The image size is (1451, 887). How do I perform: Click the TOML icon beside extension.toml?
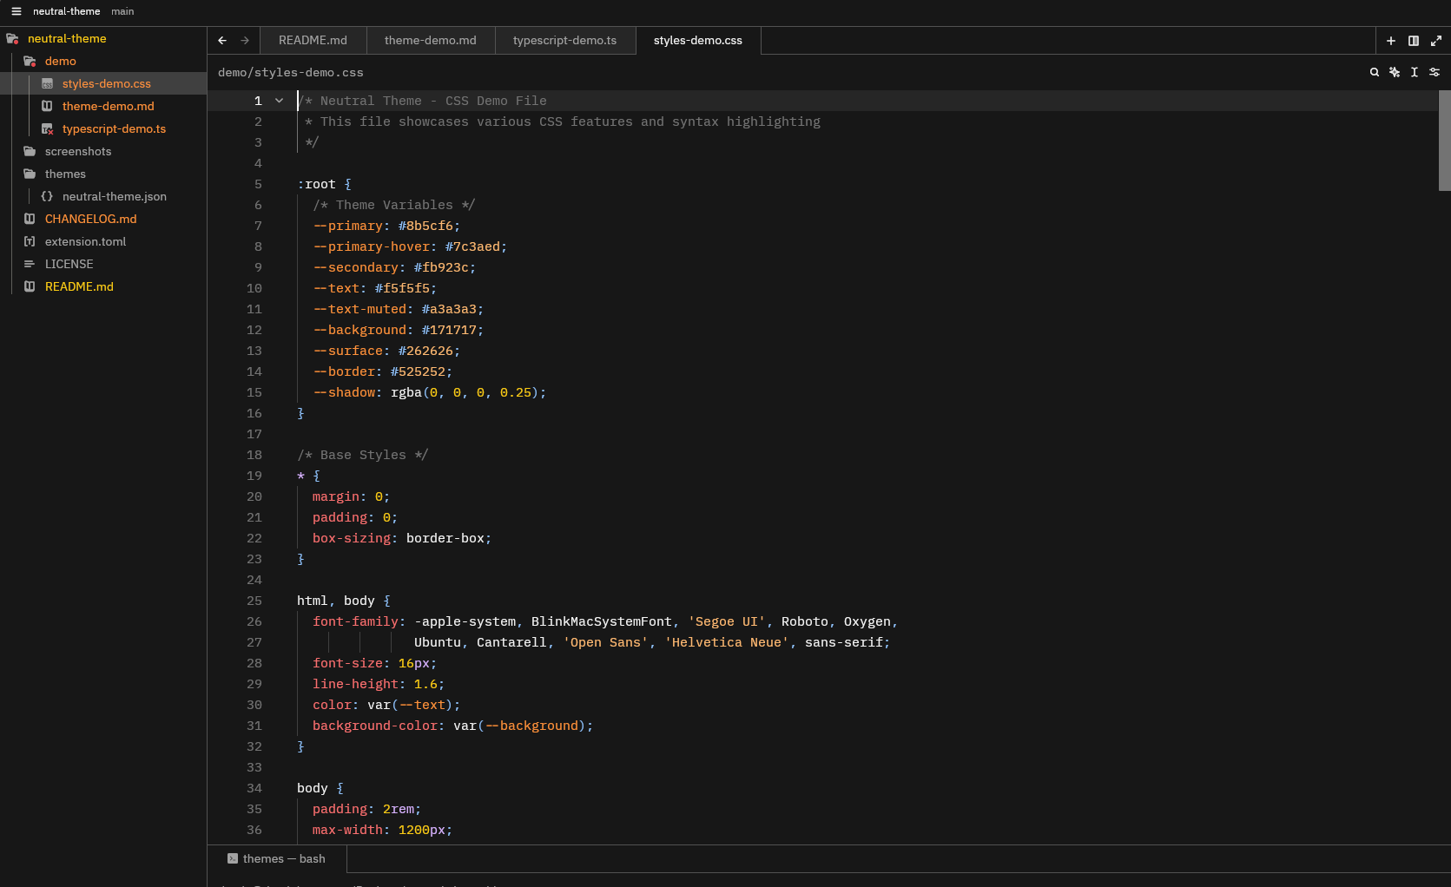30,241
